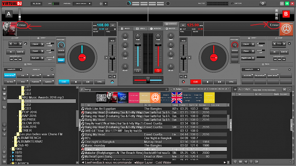Click the loop fast-forward icon under Ajuster on deck A
The width and height of the screenshot is (296, 166).
pos(20,59)
